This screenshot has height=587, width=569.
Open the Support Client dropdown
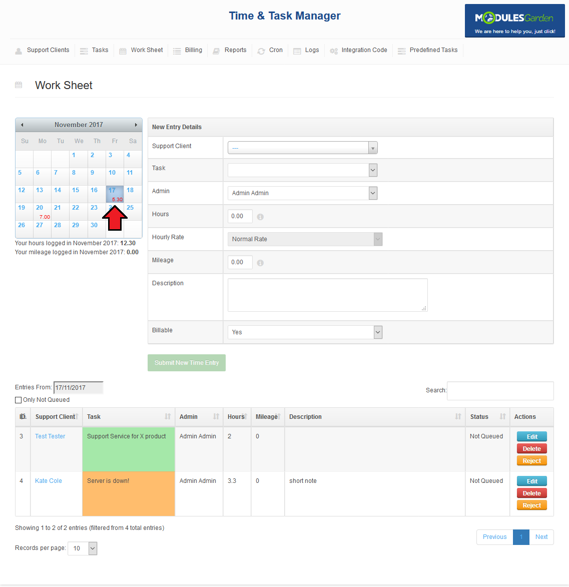click(302, 148)
